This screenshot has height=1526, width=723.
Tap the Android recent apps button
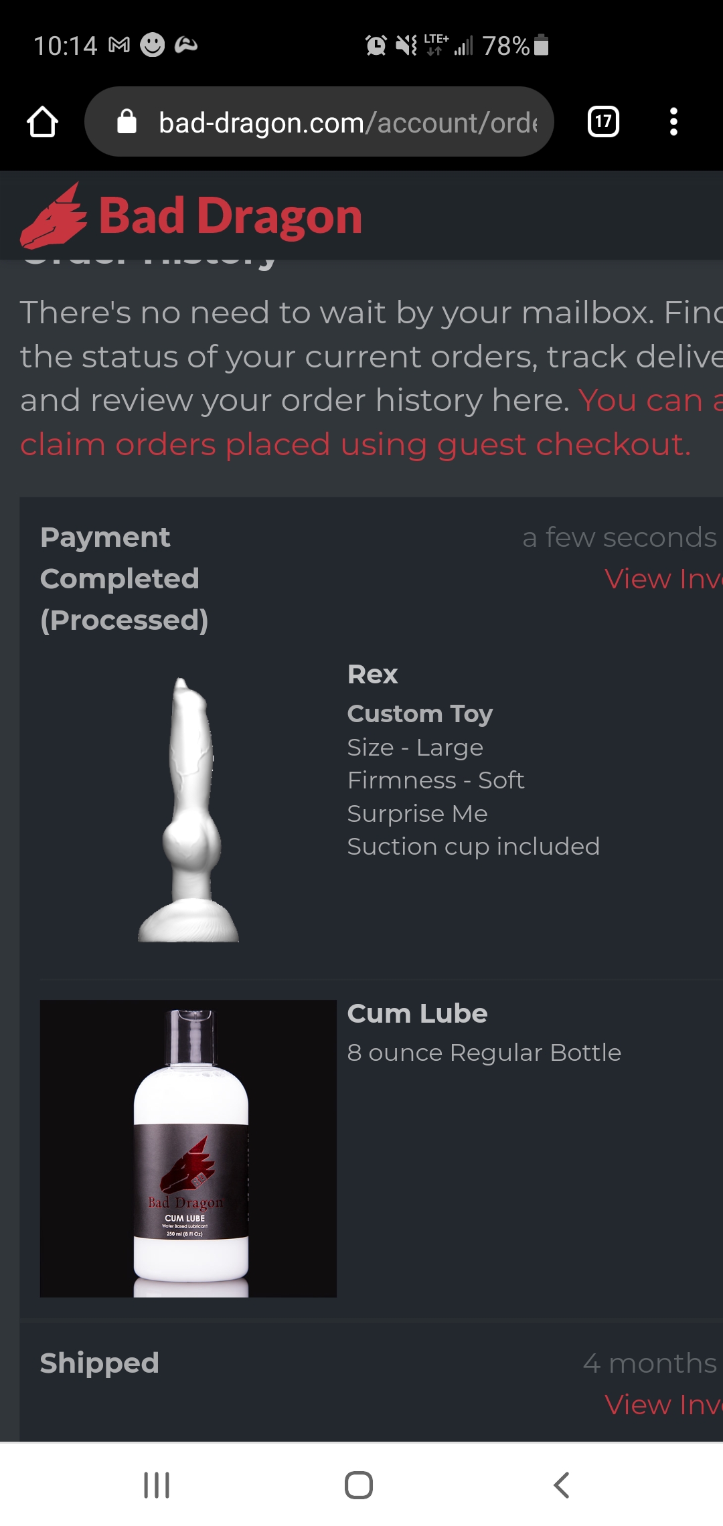157,1485
